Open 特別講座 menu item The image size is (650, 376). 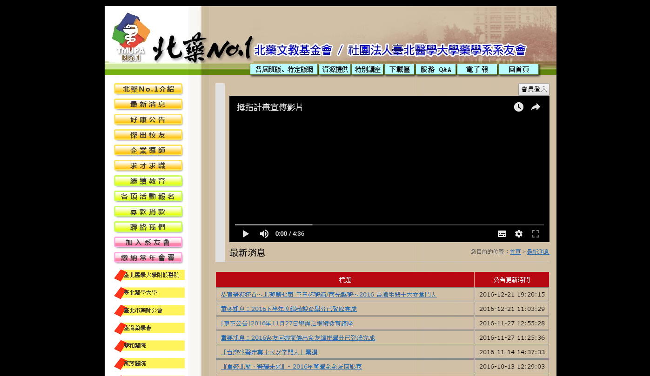click(x=368, y=70)
